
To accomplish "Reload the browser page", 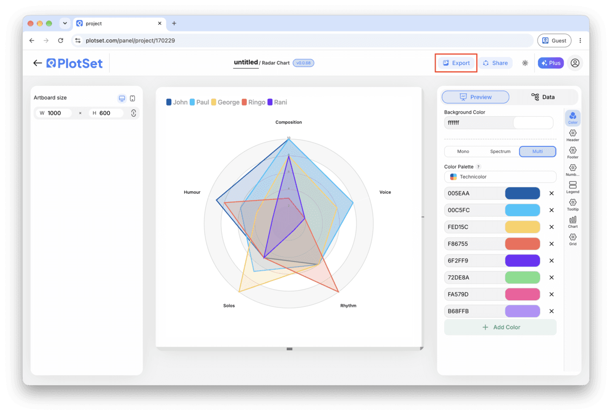I will [61, 40].
